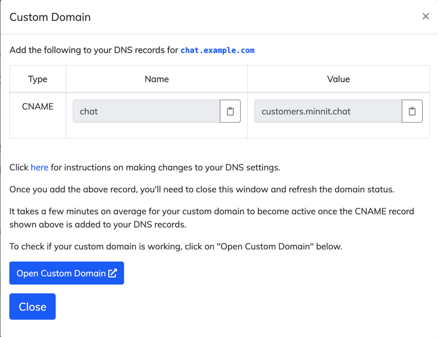Click the blue Close button

(x=33, y=307)
